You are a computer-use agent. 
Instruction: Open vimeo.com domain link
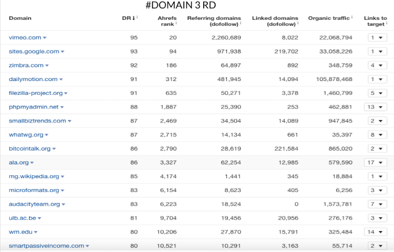(x=25, y=38)
